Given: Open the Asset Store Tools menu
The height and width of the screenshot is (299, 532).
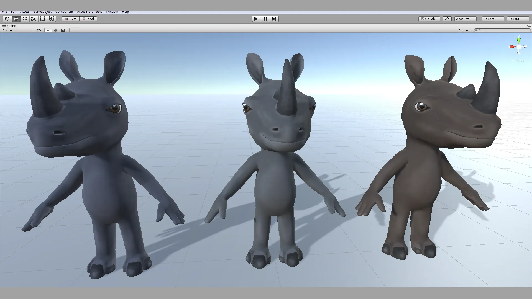Looking at the screenshot, I should click(x=89, y=12).
